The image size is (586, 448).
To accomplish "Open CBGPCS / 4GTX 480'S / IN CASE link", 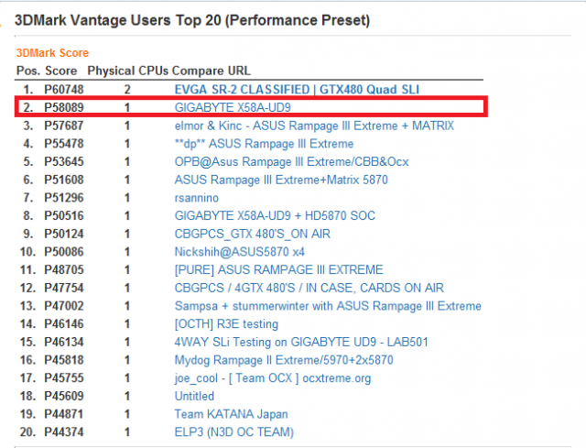I will (x=309, y=288).
